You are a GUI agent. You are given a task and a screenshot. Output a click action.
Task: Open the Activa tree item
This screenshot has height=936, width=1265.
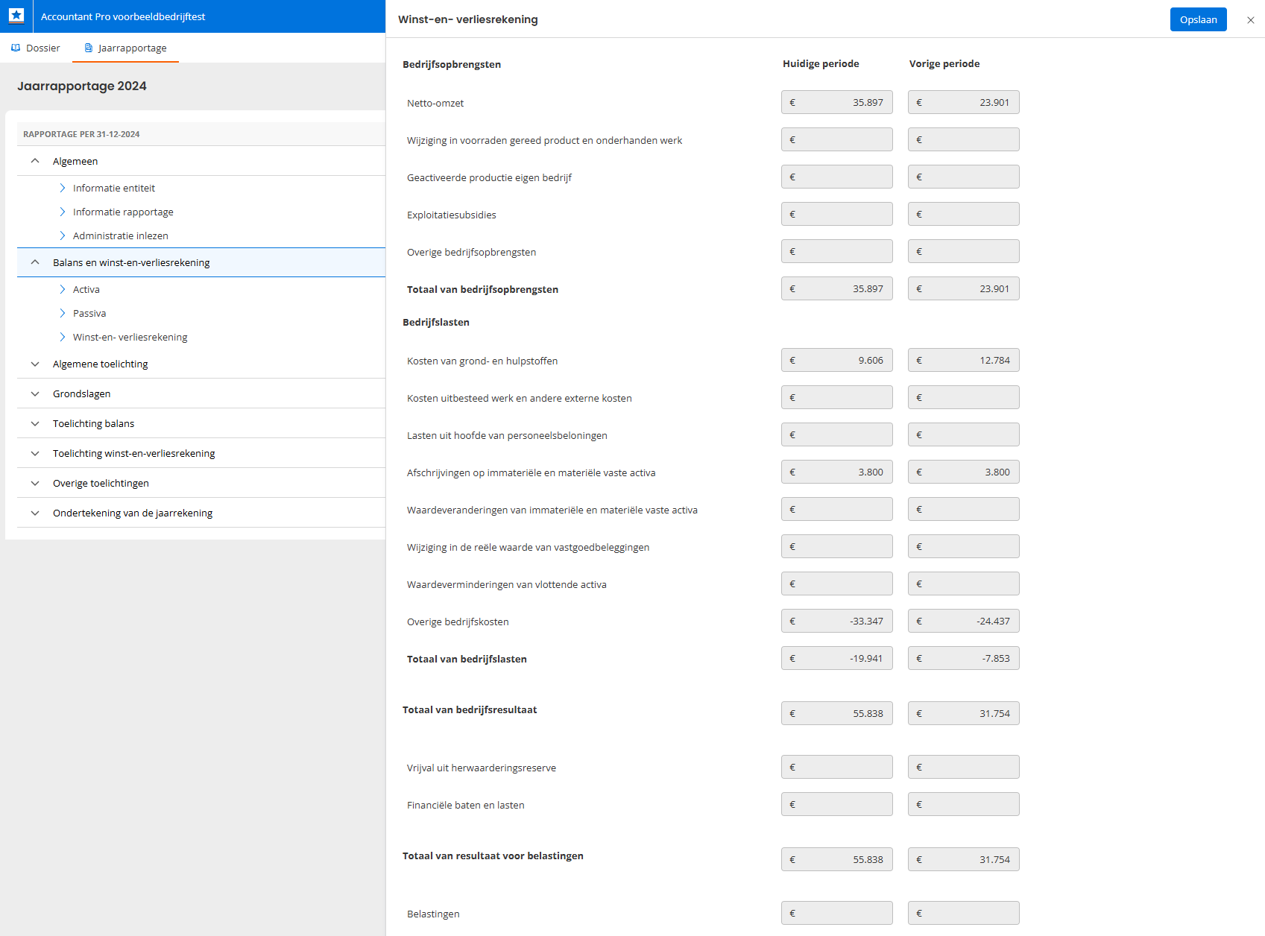86,289
